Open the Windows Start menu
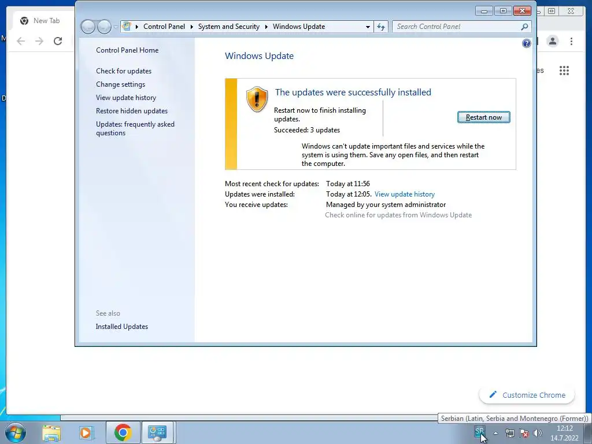592x444 pixels. click(x=14, y=432)
